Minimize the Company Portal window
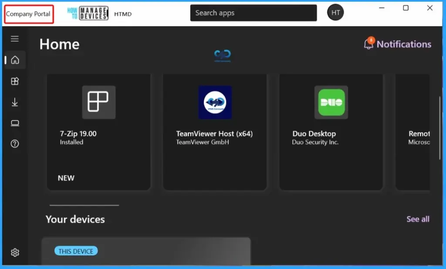Image resolution: width=446 pixels, height=269 pixels. pos(382,8)
